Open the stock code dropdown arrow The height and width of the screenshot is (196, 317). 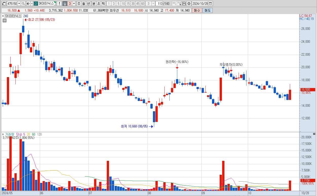click(x=19, y=4)
